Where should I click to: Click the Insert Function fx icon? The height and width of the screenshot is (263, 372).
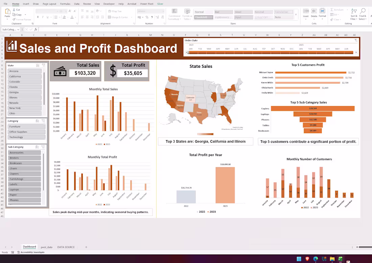(x=36, y=29)
